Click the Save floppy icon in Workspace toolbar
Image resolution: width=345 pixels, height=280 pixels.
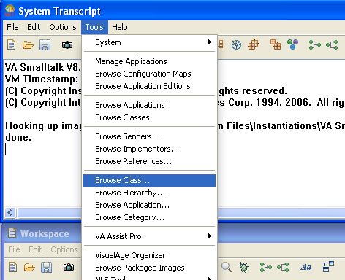[46, 267]
